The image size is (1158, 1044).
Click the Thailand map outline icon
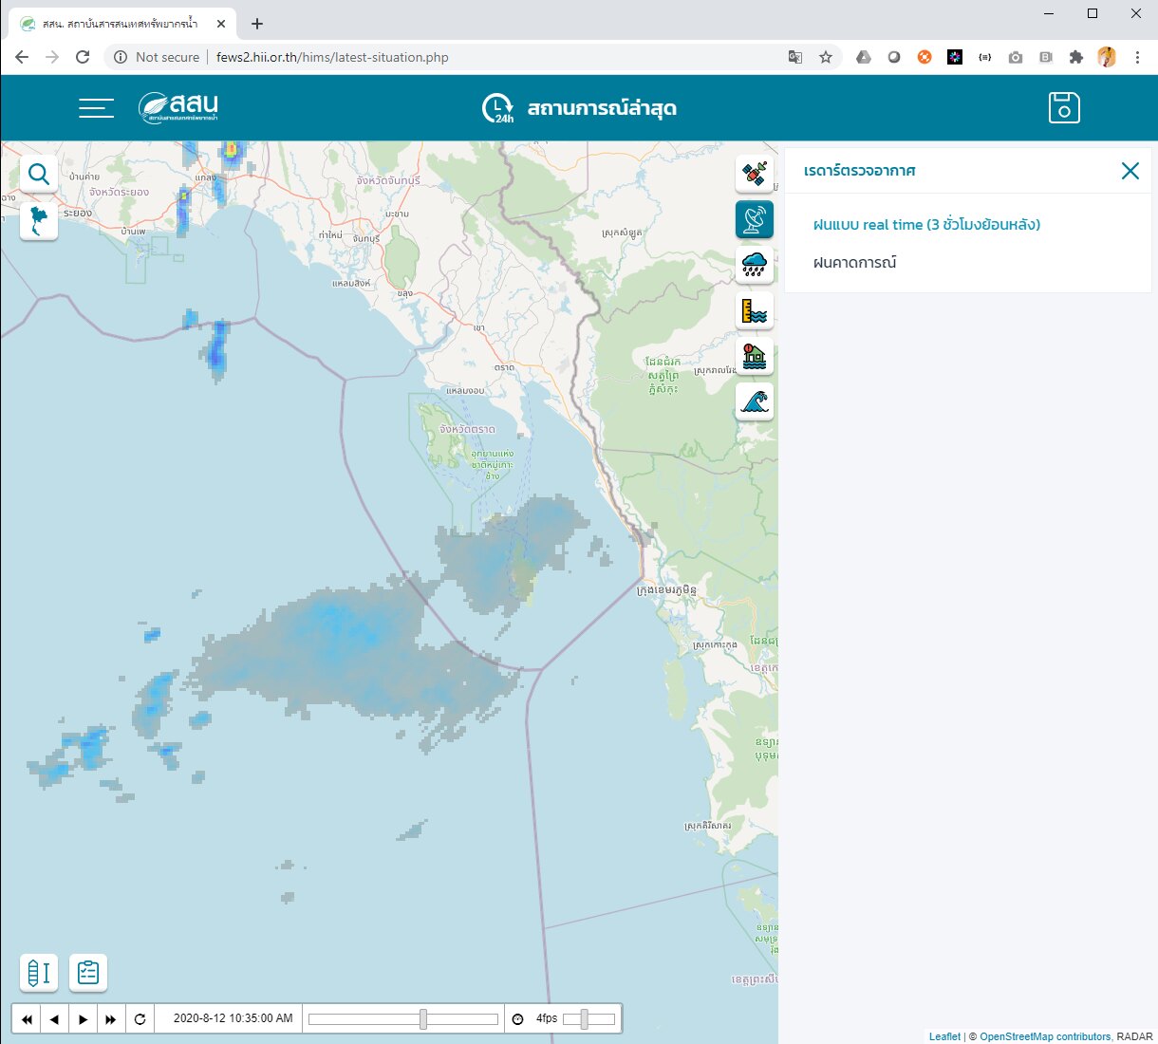click(x=39, y=221)
